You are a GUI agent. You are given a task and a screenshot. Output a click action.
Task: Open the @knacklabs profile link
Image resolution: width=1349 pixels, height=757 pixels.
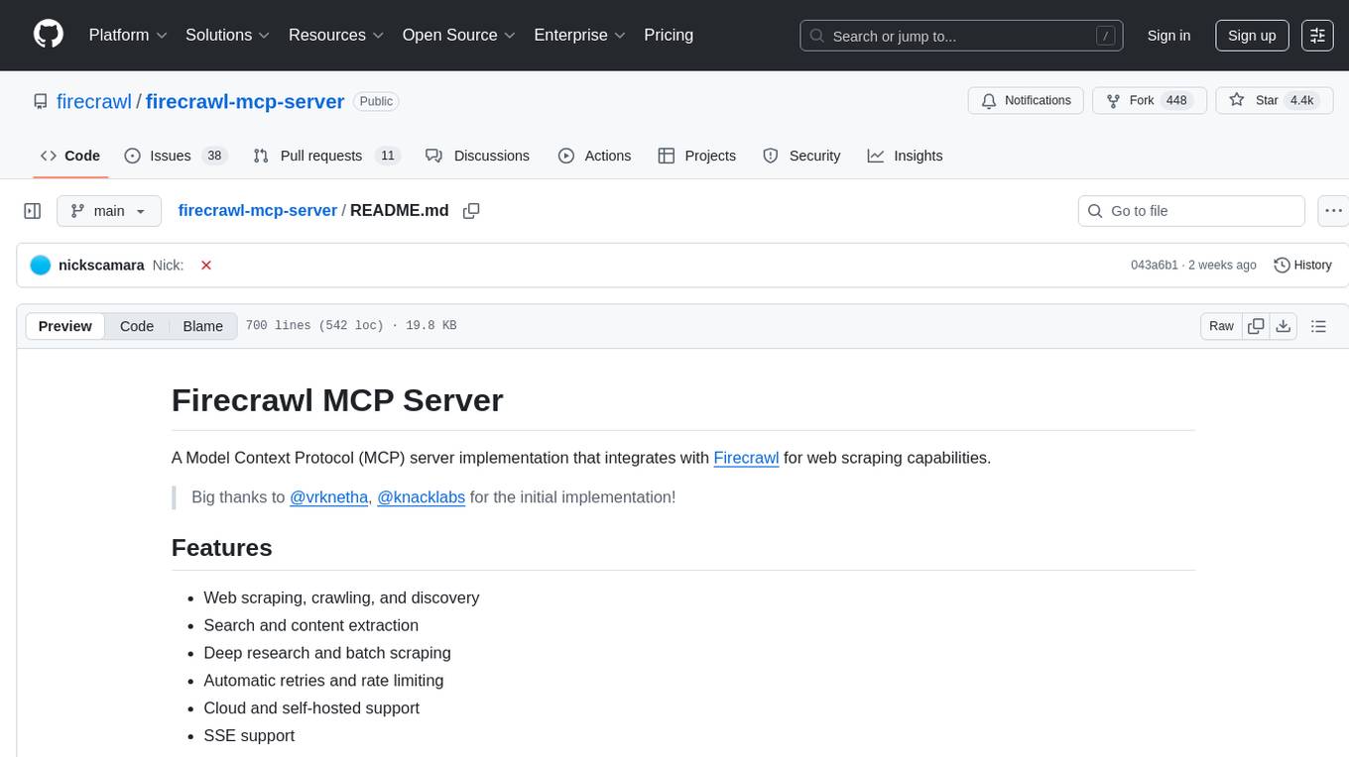click(422, 497)
